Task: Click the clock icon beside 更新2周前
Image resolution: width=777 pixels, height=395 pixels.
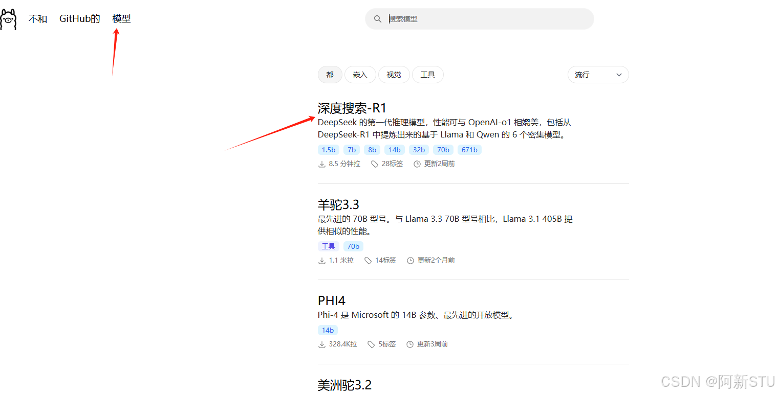Action: pyautogui.click(x=417, y=164)
